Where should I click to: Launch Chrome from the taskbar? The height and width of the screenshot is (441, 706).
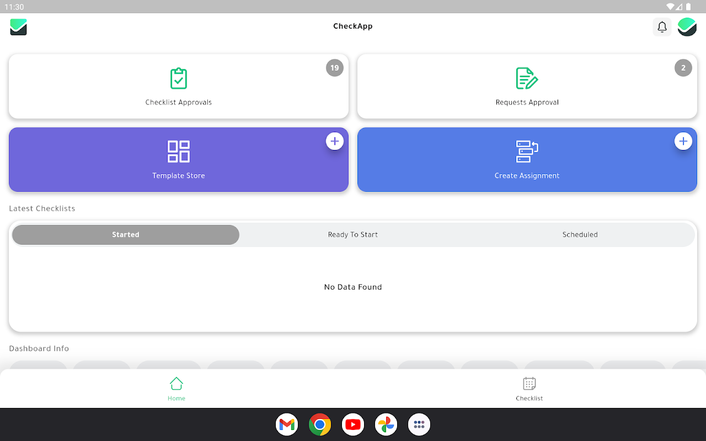(x=320, y=424)
